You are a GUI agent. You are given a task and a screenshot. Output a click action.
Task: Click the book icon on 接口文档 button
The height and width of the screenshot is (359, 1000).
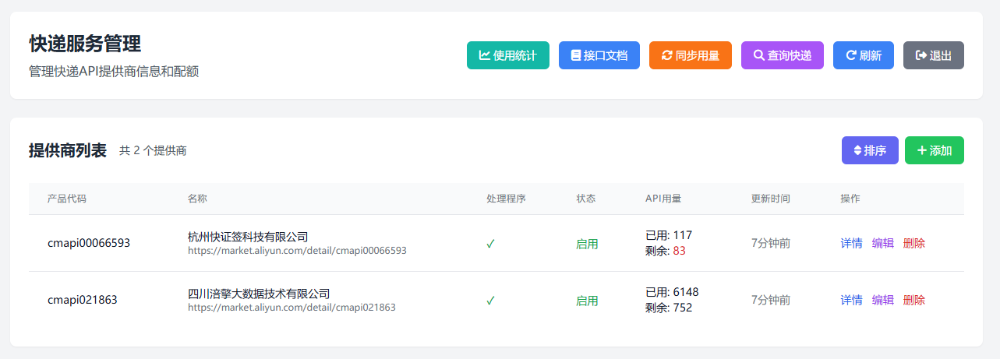pos(576,55)
